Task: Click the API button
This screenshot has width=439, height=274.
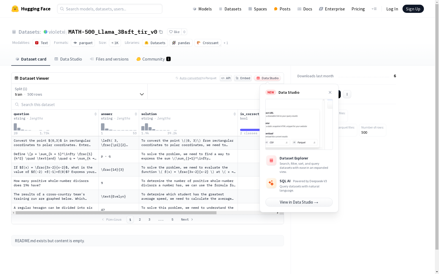Action: coord(226,78)
